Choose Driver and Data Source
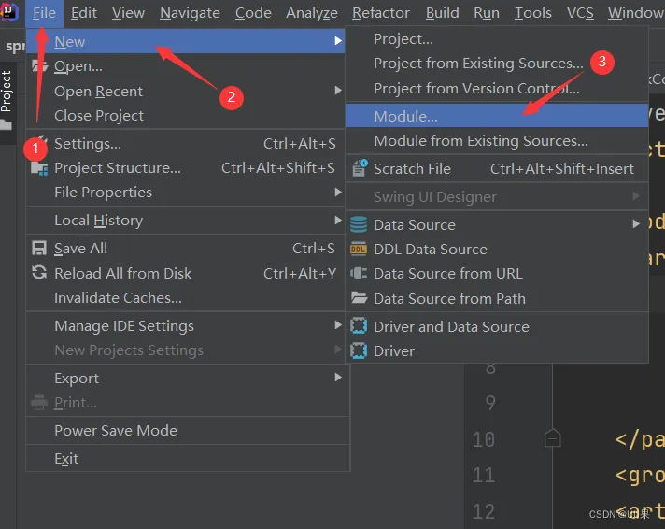Image resolution: width=665 pixels, height=529 pixels. tap(497, 327)
